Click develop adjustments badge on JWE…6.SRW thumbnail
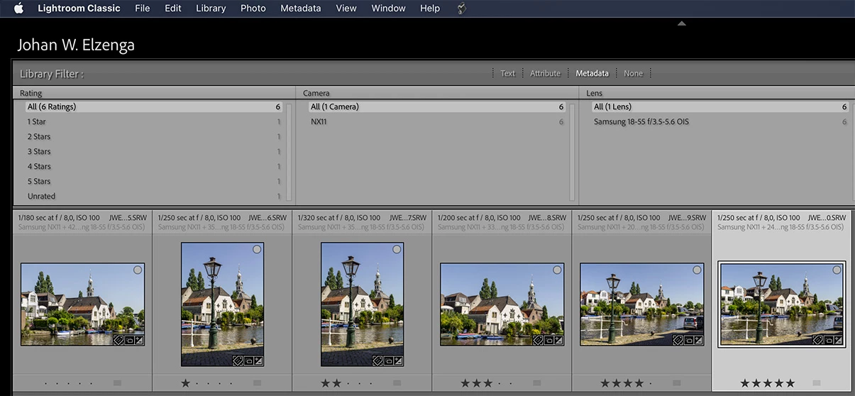The height and width of the screenshot is (396, 855). click(258, 361)
